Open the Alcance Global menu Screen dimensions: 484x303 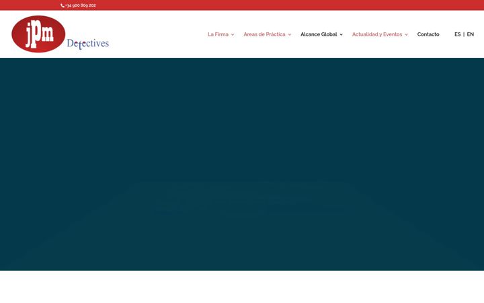[319, 34]
